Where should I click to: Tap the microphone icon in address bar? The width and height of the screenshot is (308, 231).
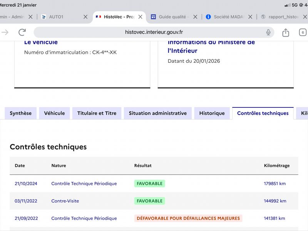click(x=268, y=32)
